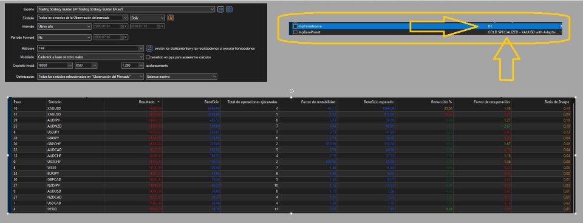Open the Balance máximo criterion dropdown
583x223 pixels.
coord(182,77)
